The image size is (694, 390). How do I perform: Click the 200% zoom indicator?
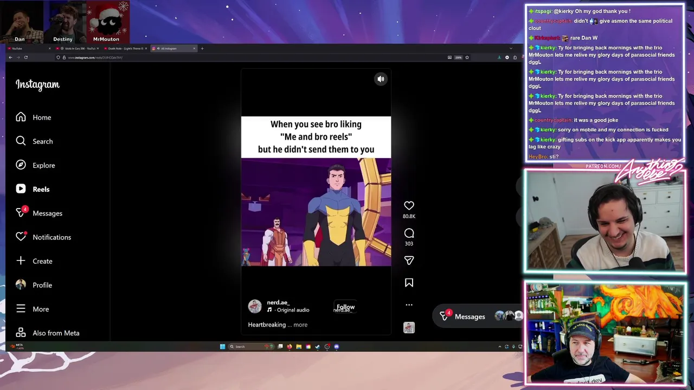tap(458, 57)
